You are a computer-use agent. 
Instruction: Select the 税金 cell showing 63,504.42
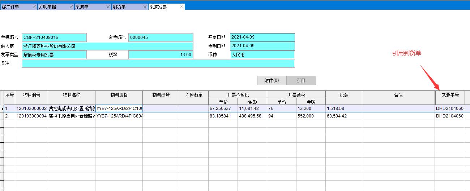click(343, 116)
